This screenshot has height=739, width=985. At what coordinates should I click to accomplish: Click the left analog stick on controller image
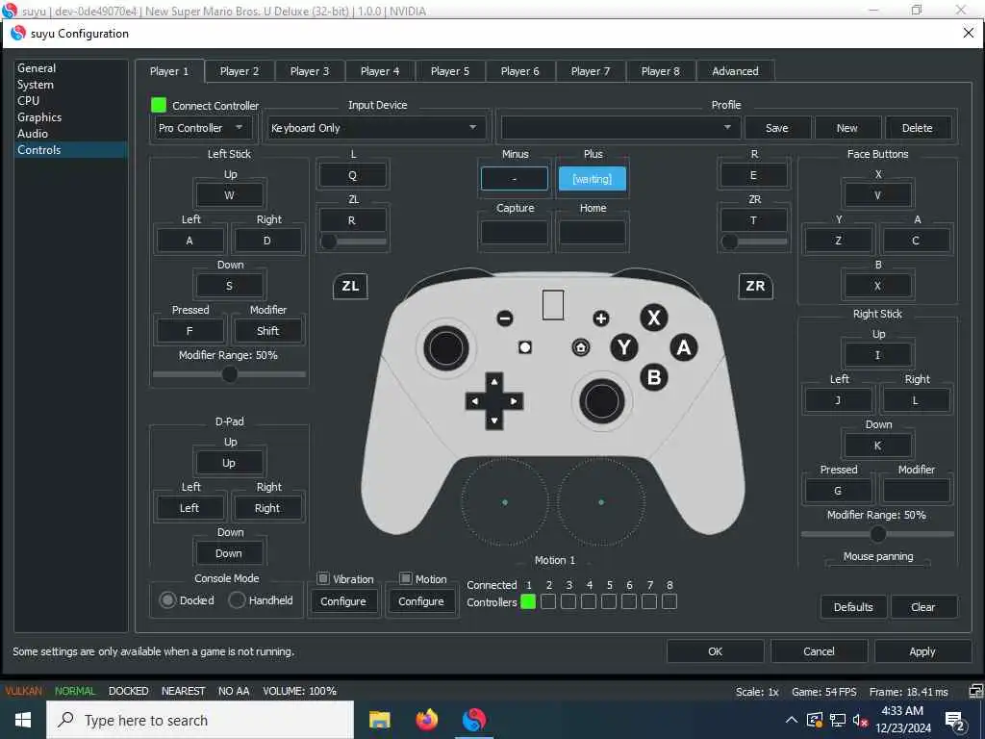click(446, 348)
